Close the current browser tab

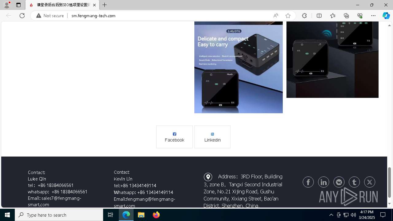[94, 5]
